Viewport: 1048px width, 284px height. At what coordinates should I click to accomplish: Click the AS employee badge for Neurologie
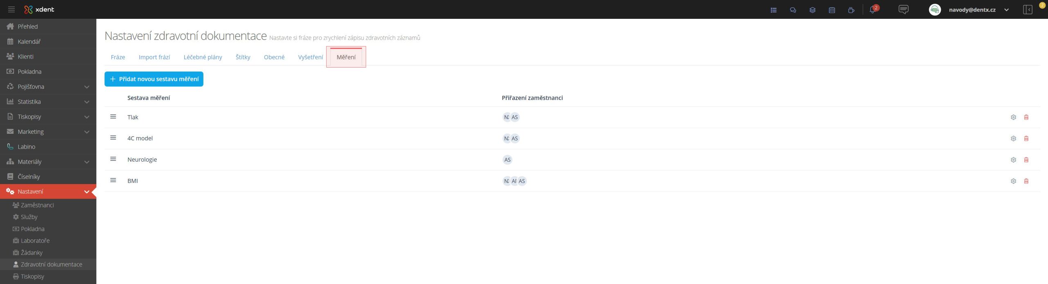[x=507, y=160]
